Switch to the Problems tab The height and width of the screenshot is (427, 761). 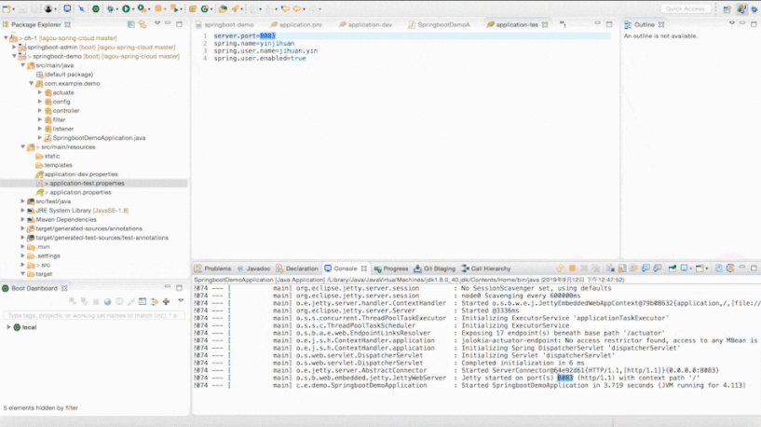pos(213,269)
